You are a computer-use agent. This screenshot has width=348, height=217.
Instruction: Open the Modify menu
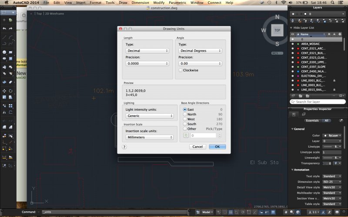159,3
